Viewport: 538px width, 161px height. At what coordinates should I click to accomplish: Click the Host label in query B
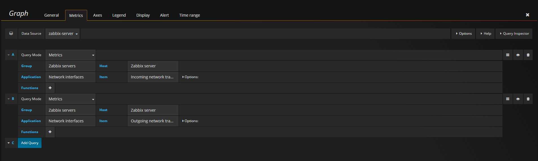click(x=103, y=110)
